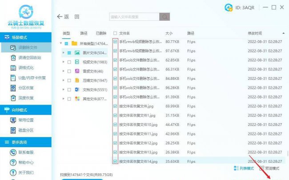This screenshot has width=289, height=180.
Task: Select the 分区恢复 partition icon
Action: click(13, 88)
